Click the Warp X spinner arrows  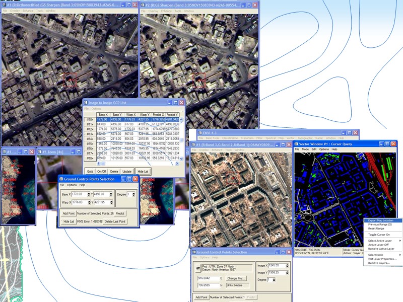pyautogui.click(x=89, y=202)
